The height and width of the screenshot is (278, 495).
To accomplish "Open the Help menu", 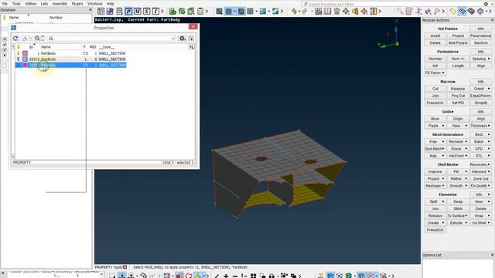I will (x=110, y=4).
